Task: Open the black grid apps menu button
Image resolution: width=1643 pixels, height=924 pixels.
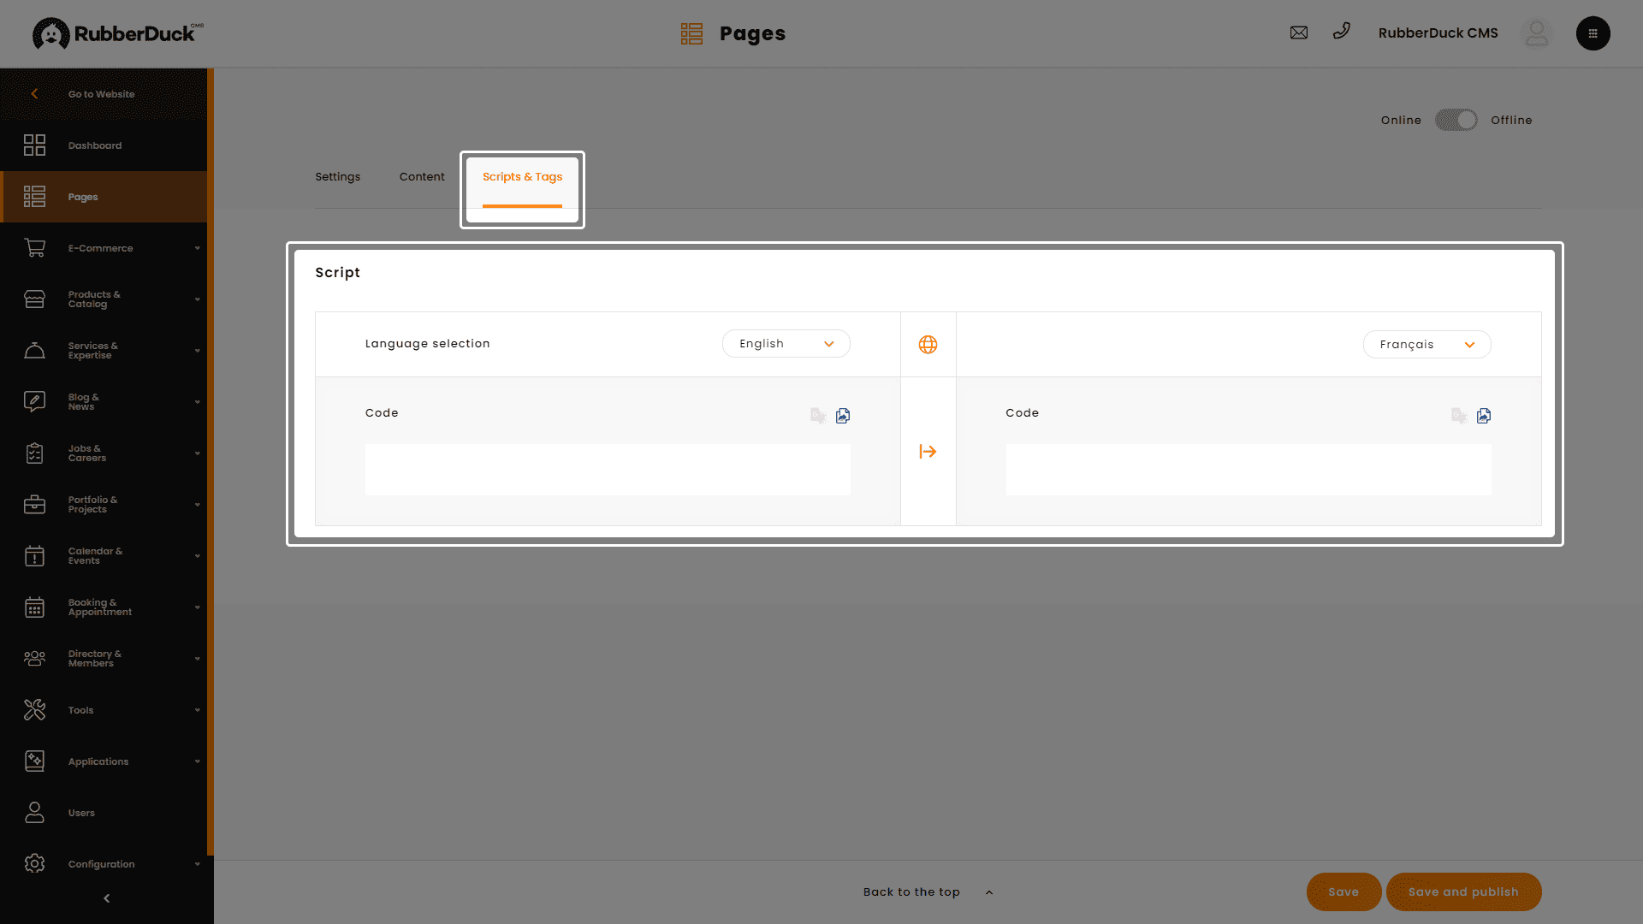Action: pyautogui.click(x=1593, y=33)
